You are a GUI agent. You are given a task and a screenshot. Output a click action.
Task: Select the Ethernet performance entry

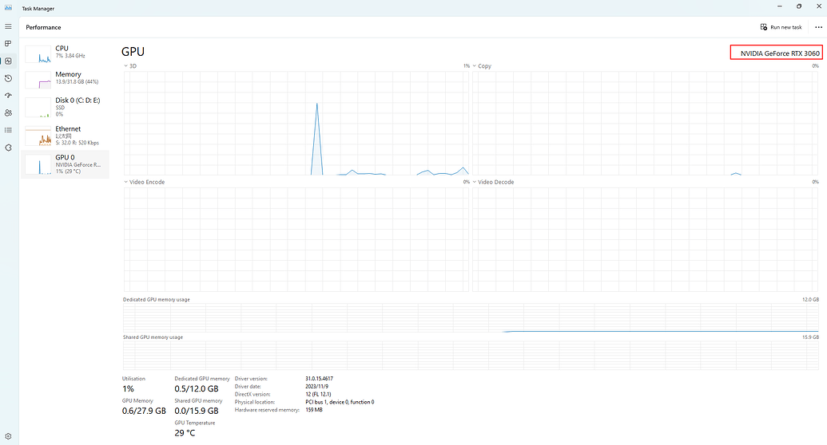[65, 136]
